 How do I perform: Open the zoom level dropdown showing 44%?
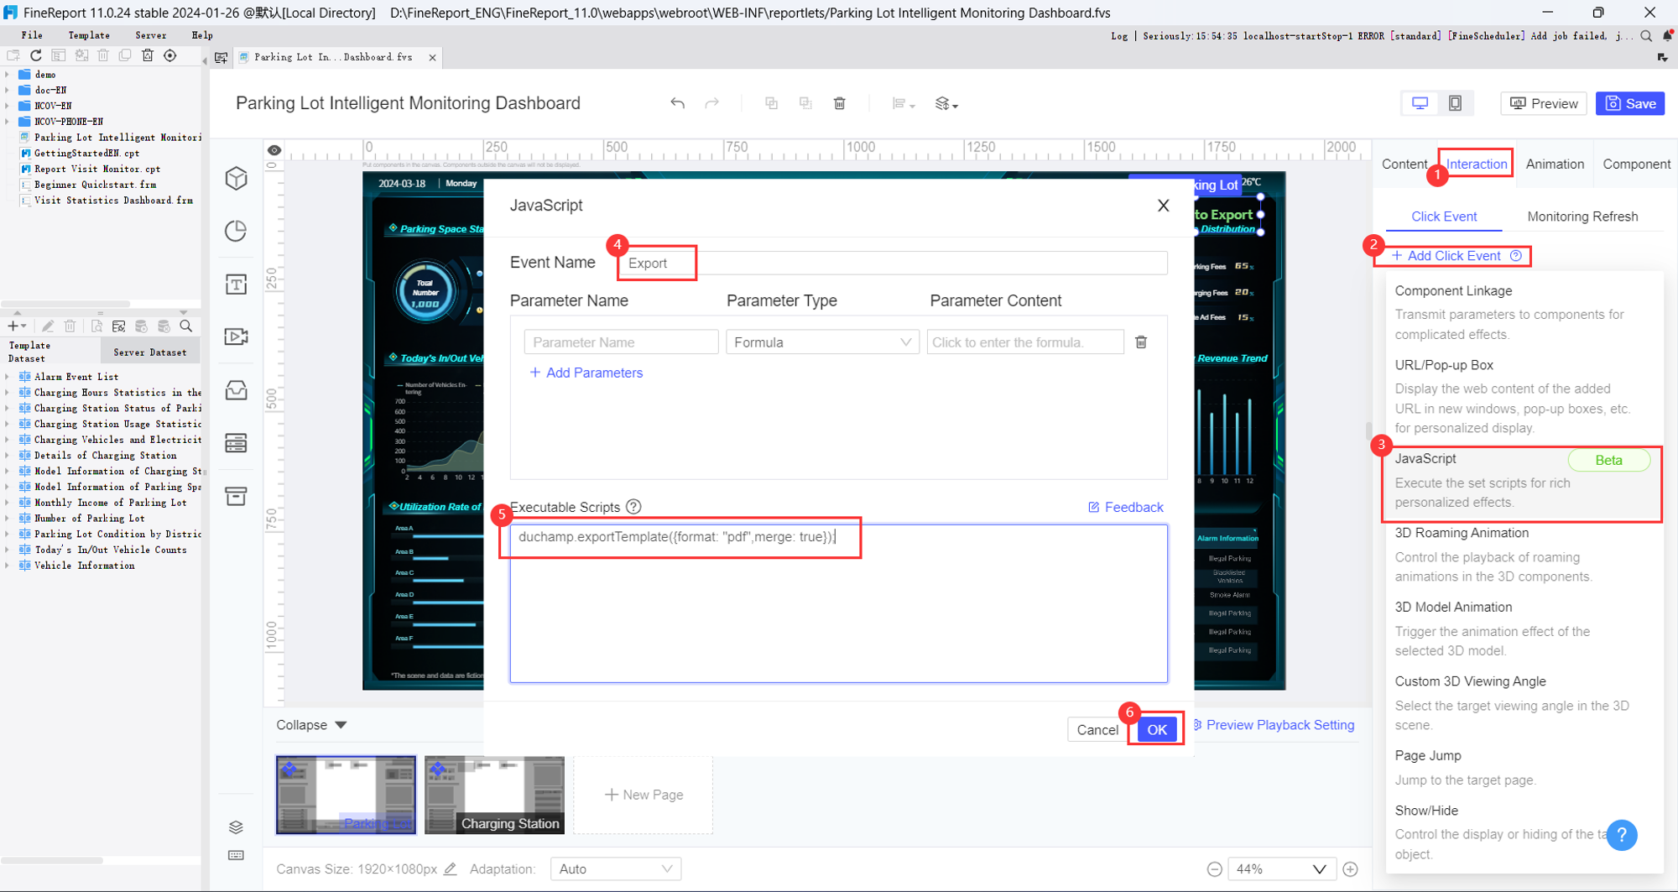(x=1282, y=869)
